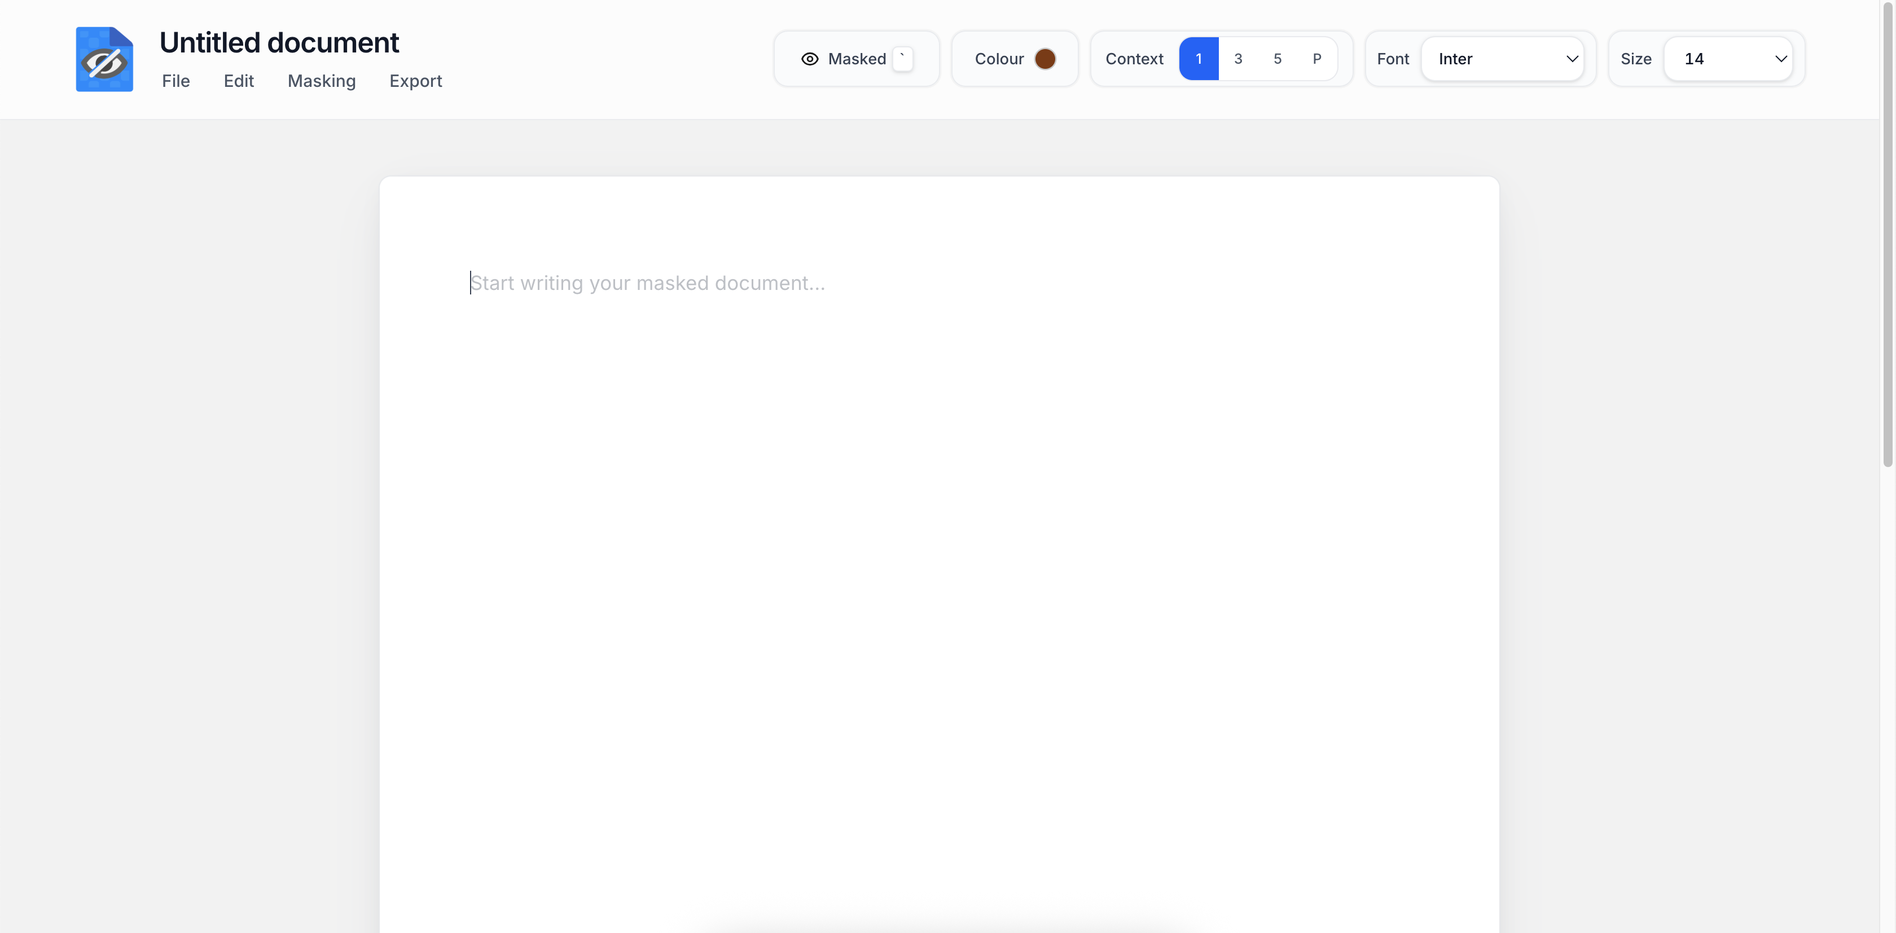Open the Font dropdown showing Inter
Image resolution: width=1896 pixels, height=933 pixels.
1502,59
